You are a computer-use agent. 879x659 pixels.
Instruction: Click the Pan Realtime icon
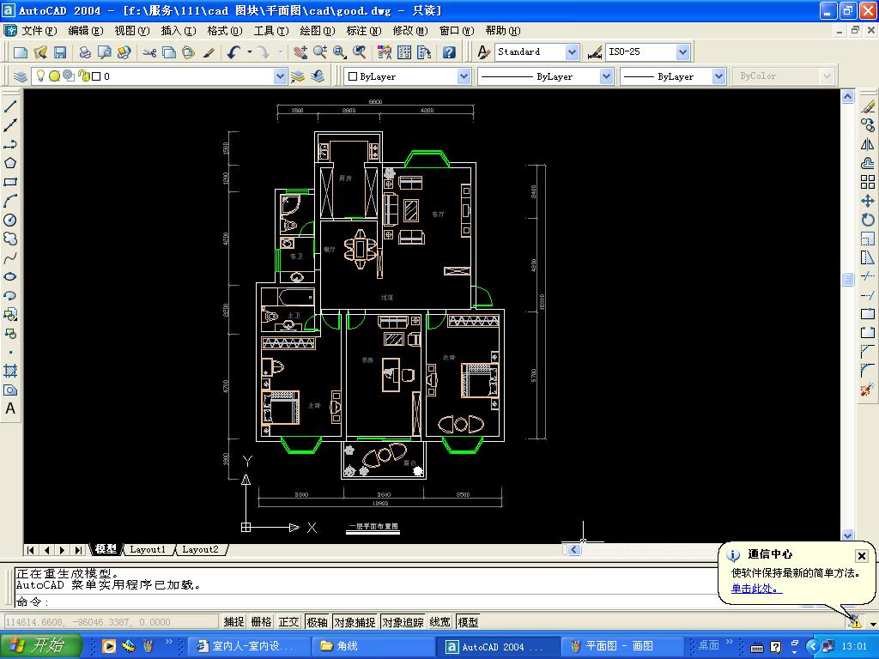click(x=300, y=52)
